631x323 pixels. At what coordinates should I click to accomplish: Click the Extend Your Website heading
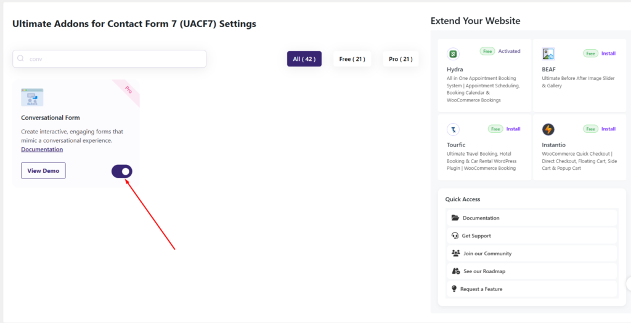tap(475, 21)
